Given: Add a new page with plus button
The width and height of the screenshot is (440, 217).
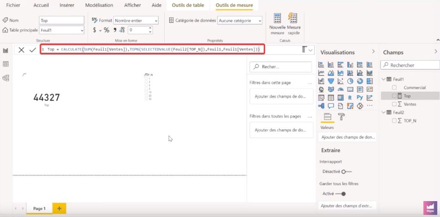Looking at the screenshot, I should coord(59,208).
